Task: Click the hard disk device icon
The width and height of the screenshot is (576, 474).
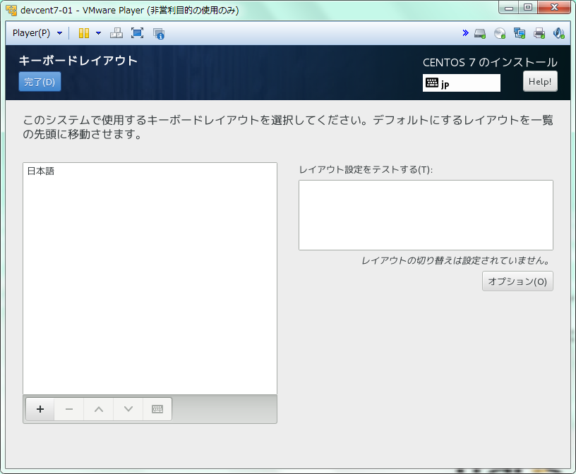Action: coord(480,33)
